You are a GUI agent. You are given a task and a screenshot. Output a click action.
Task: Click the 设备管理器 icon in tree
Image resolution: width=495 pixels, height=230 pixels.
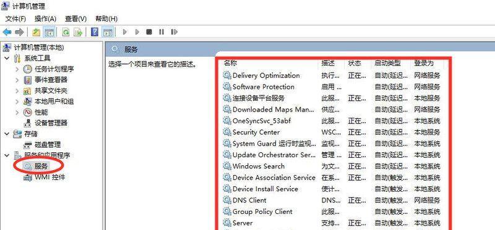click(x=28, y=123)
